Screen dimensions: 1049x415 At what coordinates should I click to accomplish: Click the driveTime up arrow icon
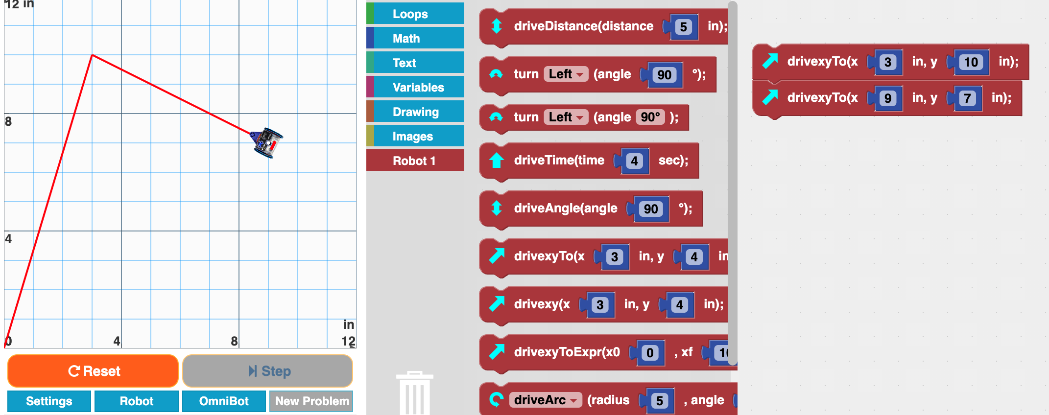pyautogui.click(x=496, y=160)
